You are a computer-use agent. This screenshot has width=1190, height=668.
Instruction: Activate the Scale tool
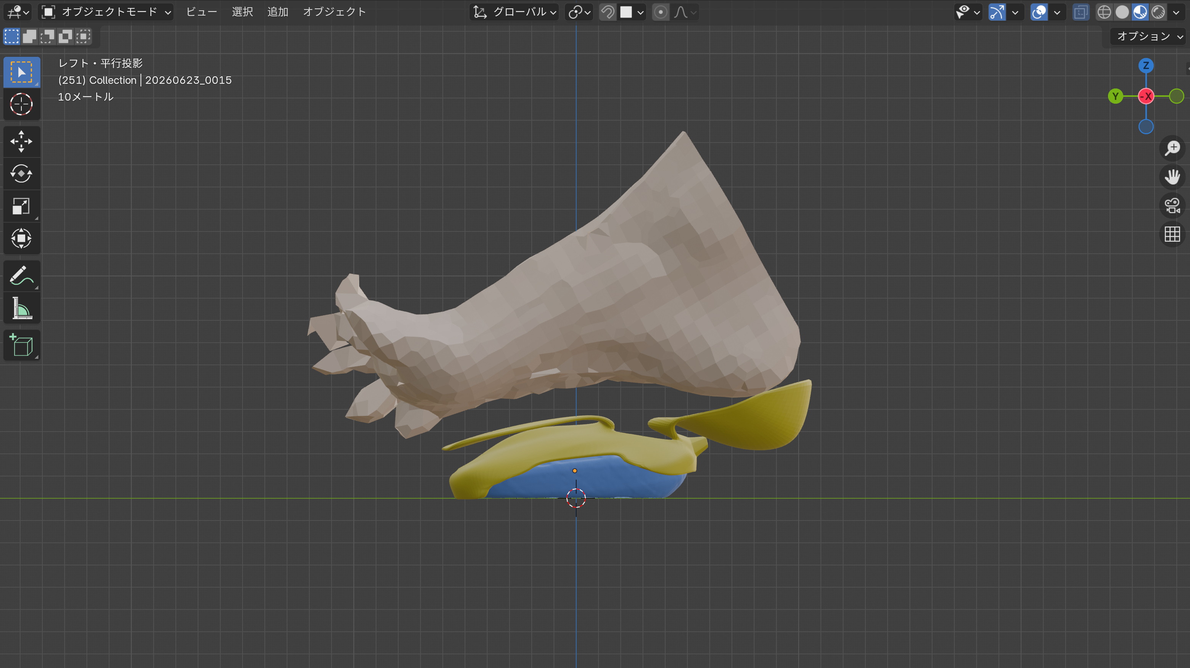(21, 206)
